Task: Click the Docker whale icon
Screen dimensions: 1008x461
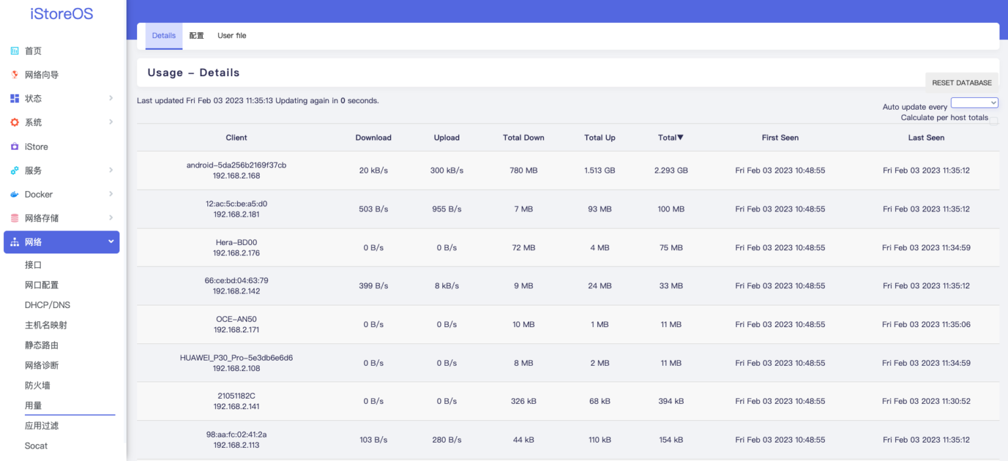Action: [14, 194]
